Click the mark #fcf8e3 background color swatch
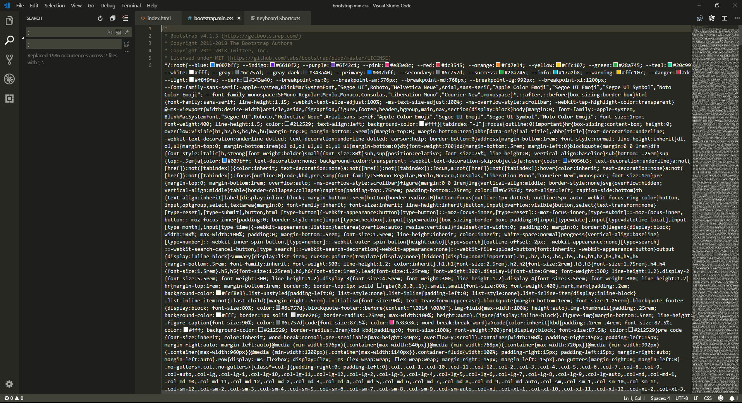Screen dimensions: 742x403 [x=218, y=293]
